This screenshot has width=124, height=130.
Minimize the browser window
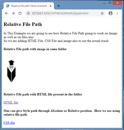click(x=104, y=3)
